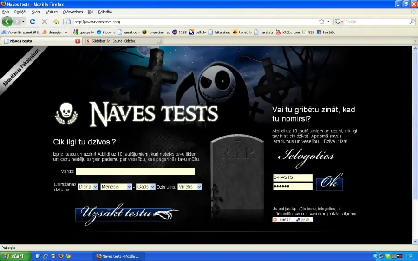Switch to the Sūdzības.lv tab
This screenshot has height=261, width=418.
click(x=123, y=41)
